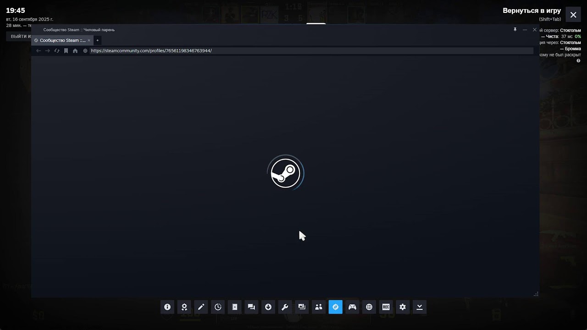This screenshot has height=330, width=587.
Task: Open the guides book icon
Action: point(234,307)
